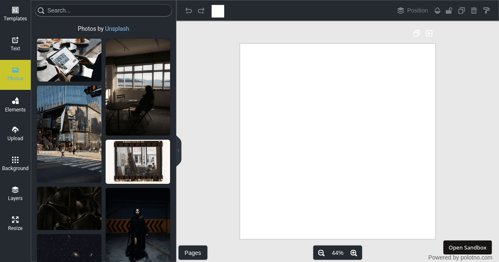499x262 pixels.
Task: Click the paint roller copy-style icon
Action: (487, 10)
